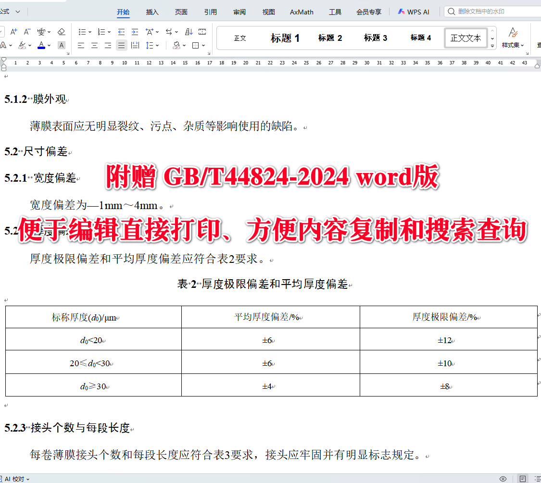This screenshot has width=541, height=483.
Task: Apply the 标题 1 heading style
Action: pos(285,38)
